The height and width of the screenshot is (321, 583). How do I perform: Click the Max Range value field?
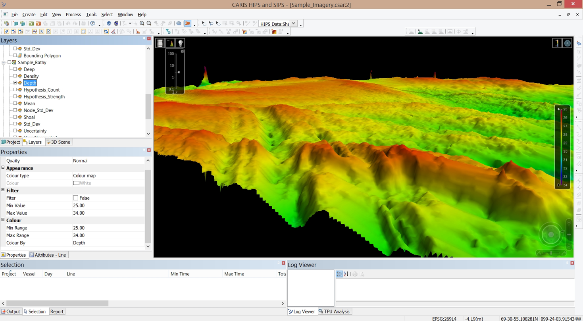pos(107,235)
